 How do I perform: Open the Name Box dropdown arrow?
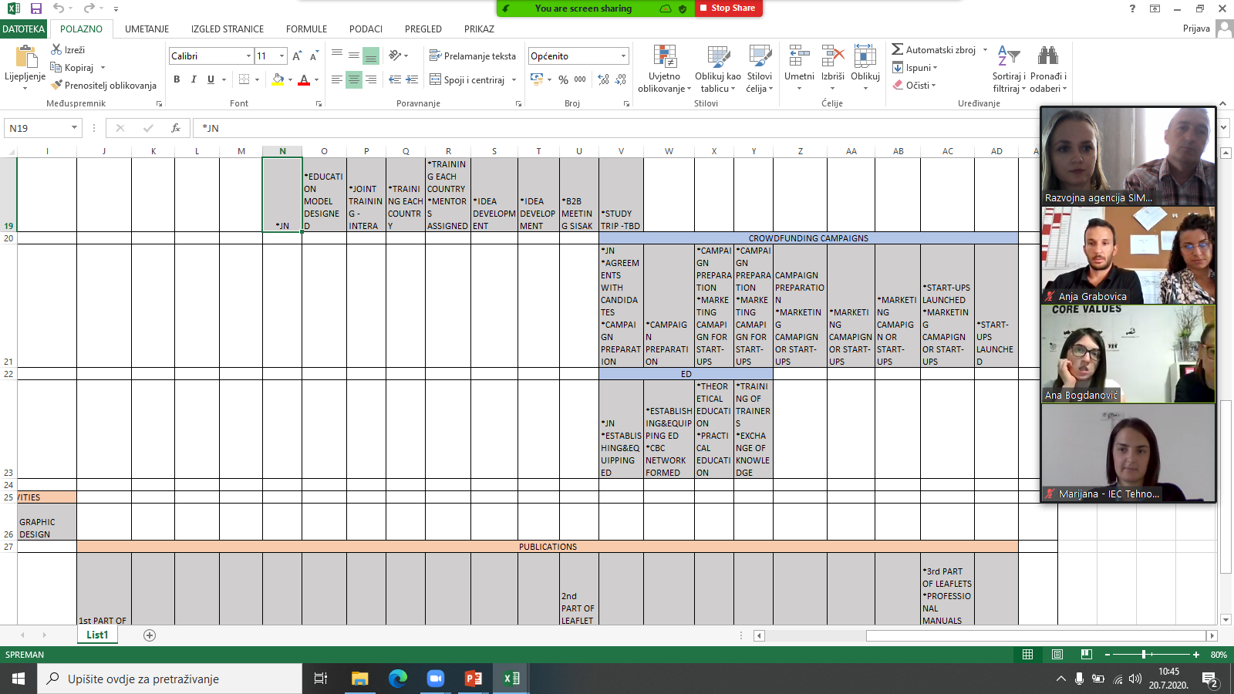click(x=74, y=128)
